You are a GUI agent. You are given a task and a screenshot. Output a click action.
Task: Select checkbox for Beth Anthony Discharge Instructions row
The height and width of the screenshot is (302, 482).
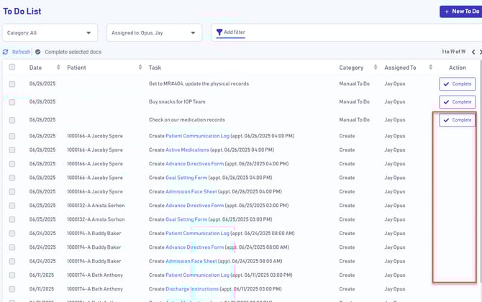pos(12,289)
